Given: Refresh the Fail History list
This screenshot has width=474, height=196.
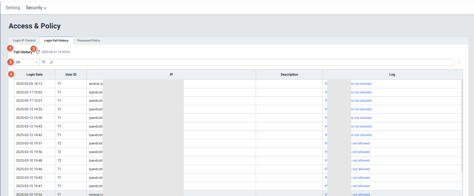Looking at the screenshot, I should click(x=38, y=52).
